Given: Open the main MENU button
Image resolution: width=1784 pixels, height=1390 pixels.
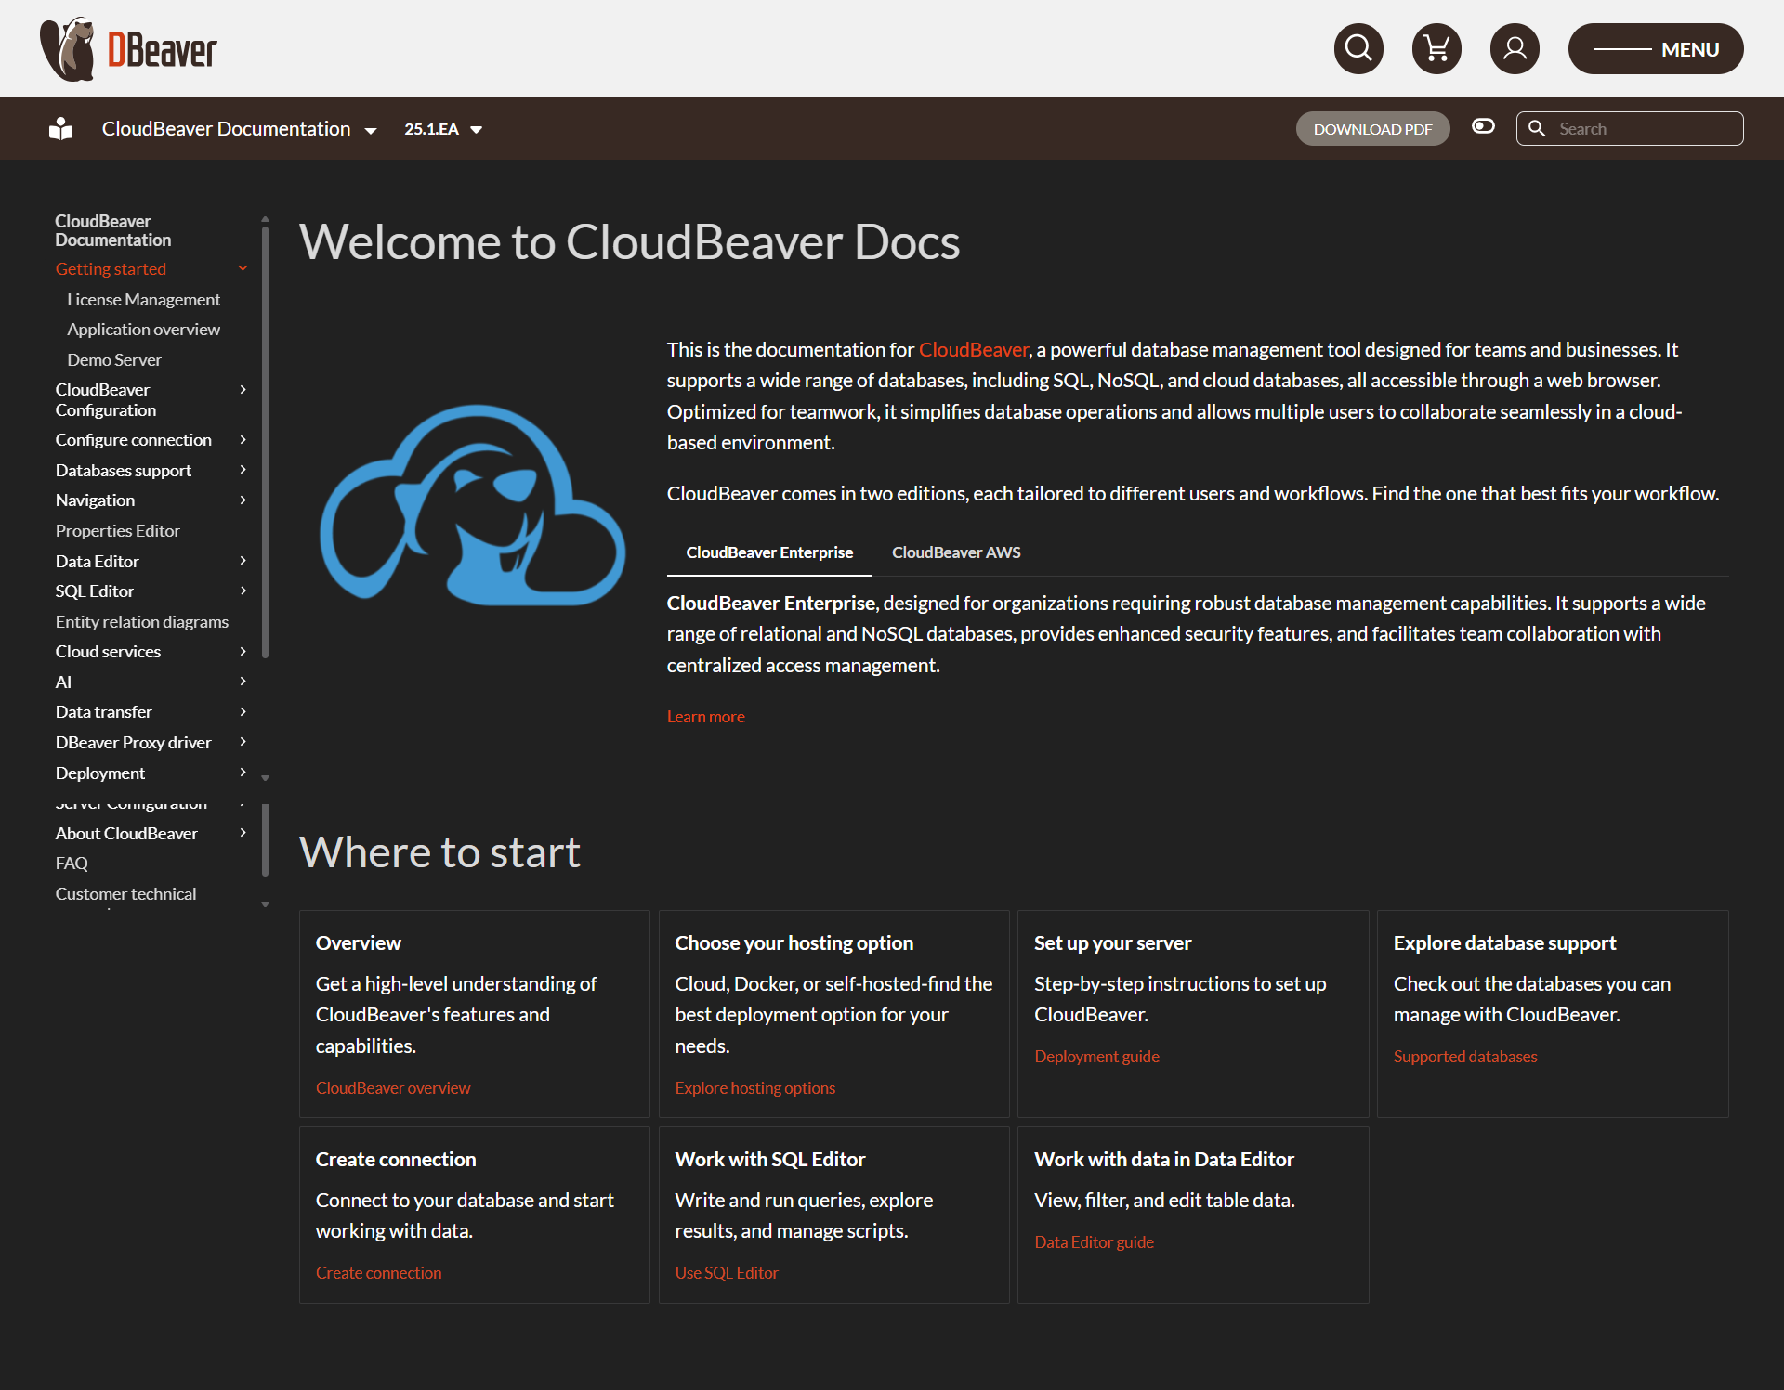Looking at the screenshot, I should [1656, 49].
